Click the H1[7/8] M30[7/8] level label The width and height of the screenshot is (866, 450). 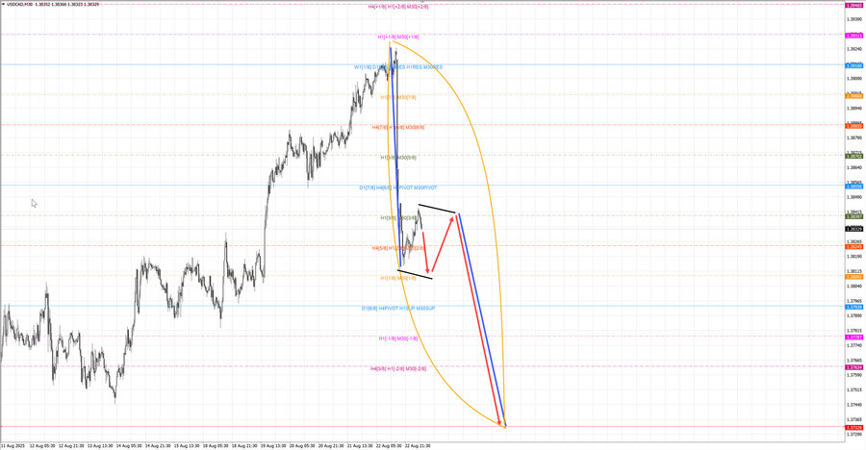click(398, 97)
